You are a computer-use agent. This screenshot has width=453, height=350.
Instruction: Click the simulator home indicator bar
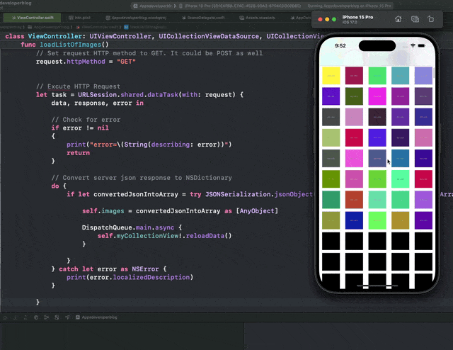coord(377,286)
